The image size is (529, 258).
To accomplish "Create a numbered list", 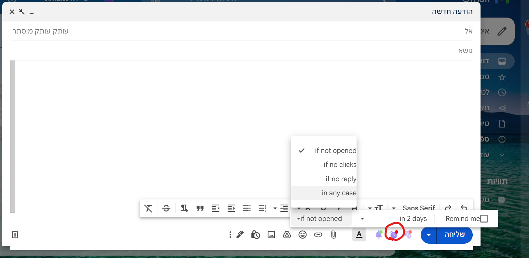I will pyautogui.click(x=263, y=208).
